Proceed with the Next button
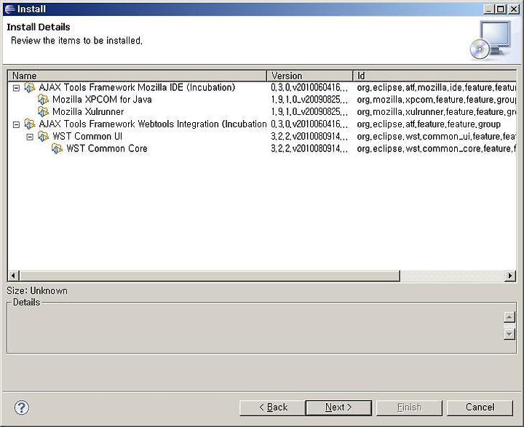The height and width of the screenshot is (427, 524). tap(338, 407)
